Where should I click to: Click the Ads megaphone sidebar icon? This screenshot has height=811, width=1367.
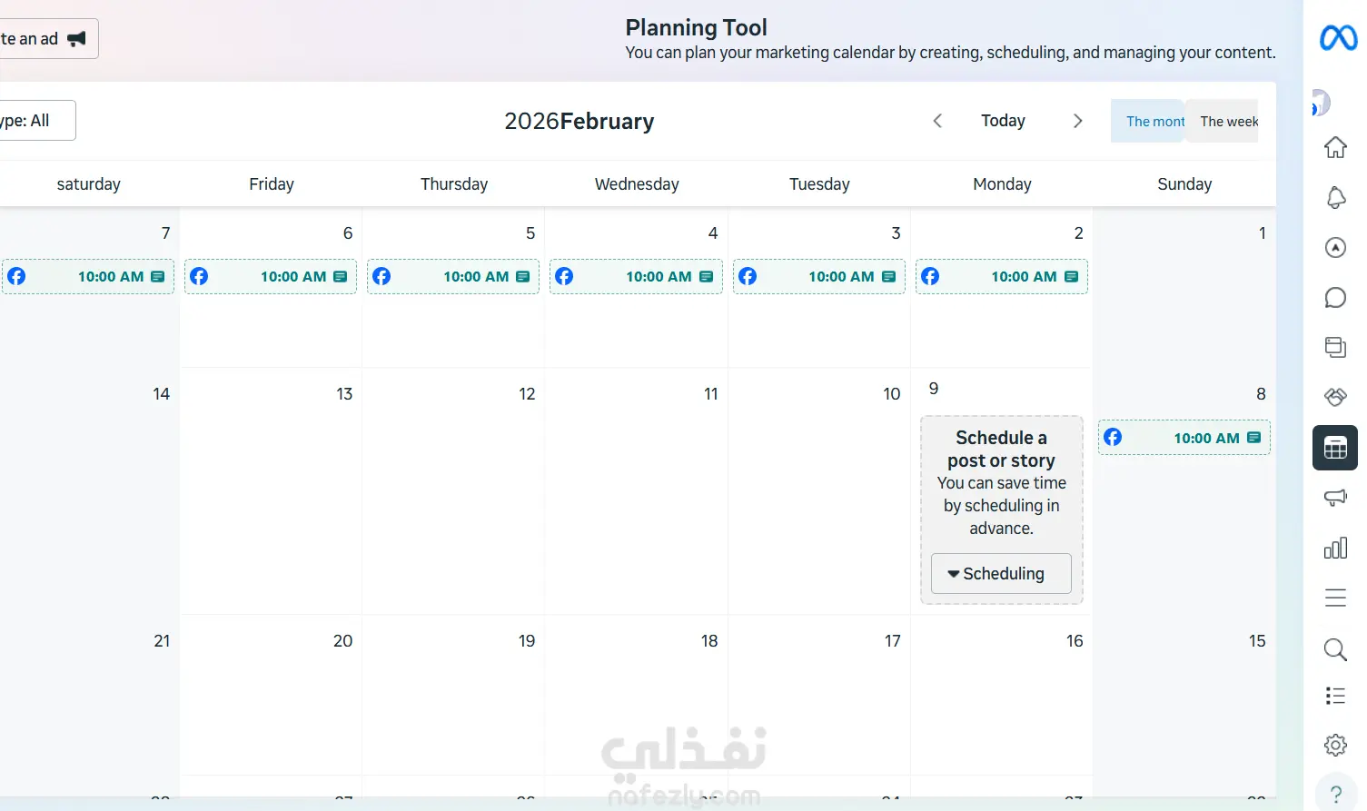(1335, 498)
